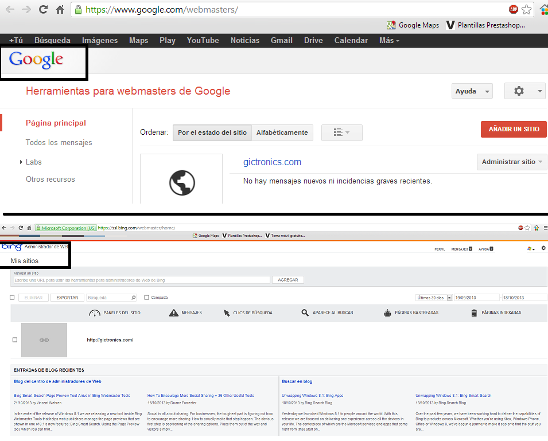Open the home page from the Bing window toolbar

pyautogui.click(x=29, y=228)
